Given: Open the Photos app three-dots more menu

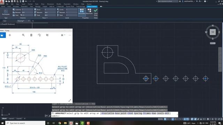Looking at the screenshot, I should coord(70,35).
